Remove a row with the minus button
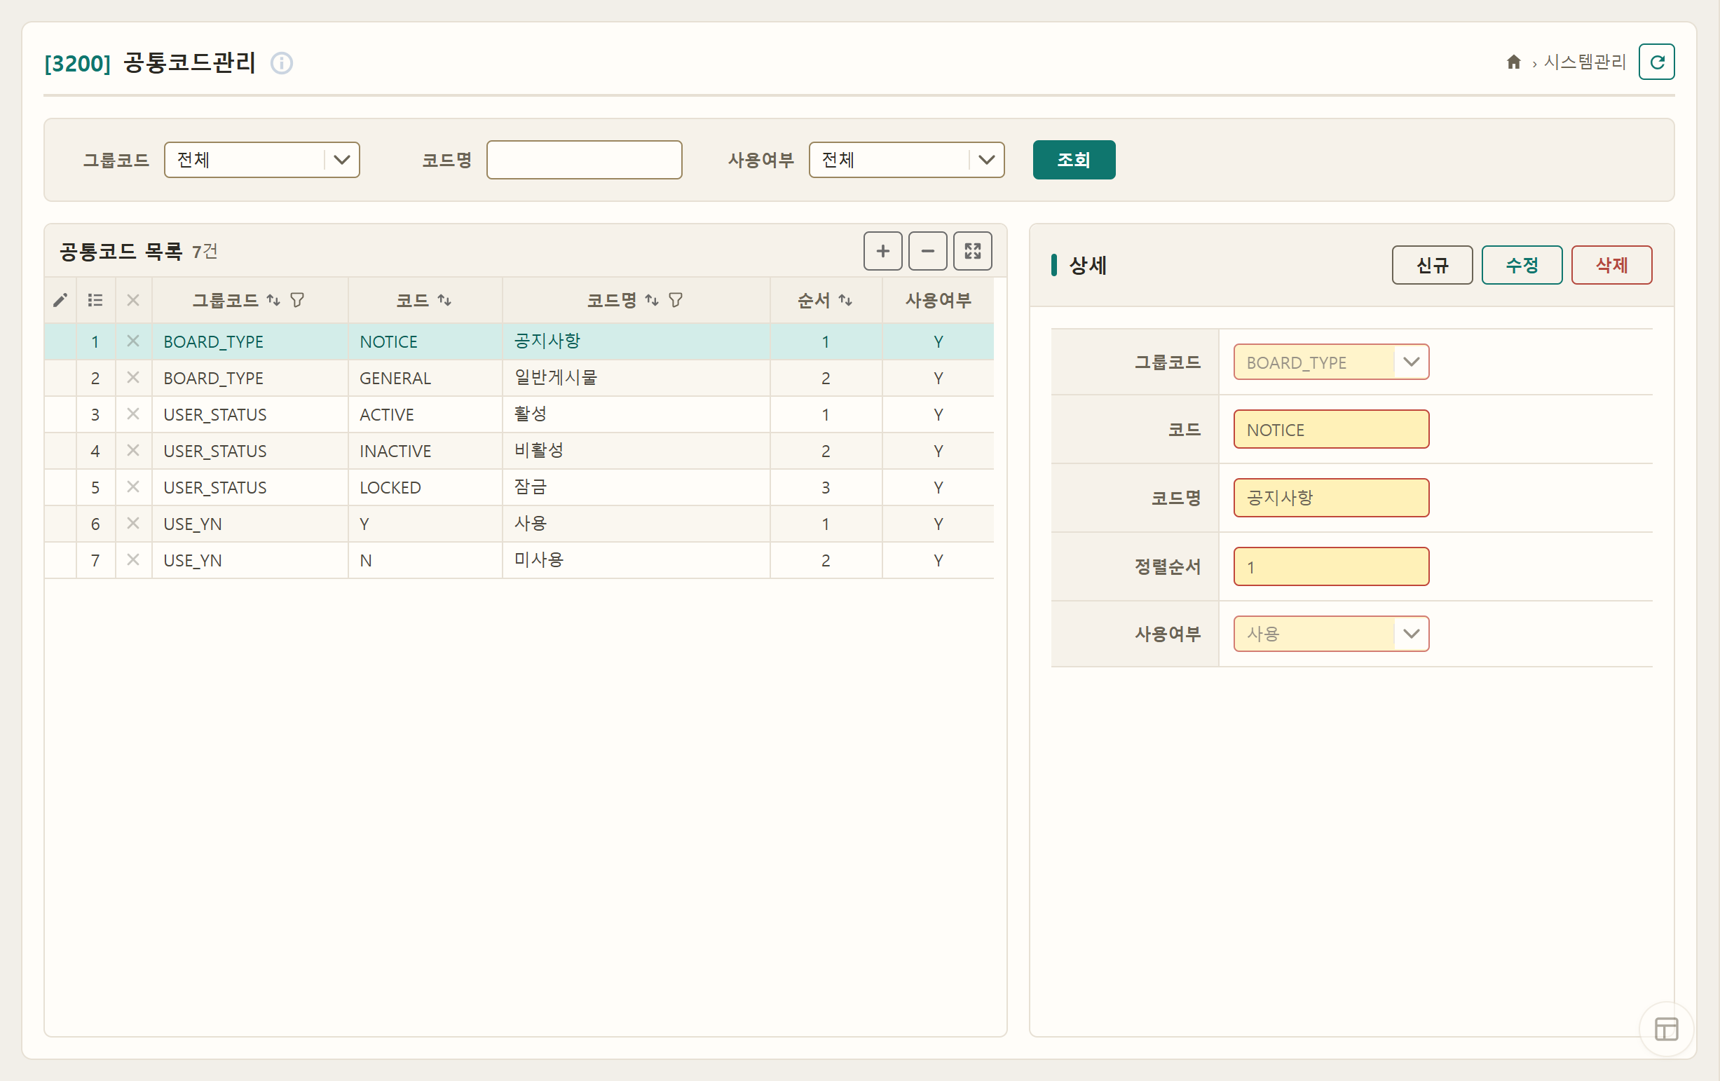 point(927,251)
